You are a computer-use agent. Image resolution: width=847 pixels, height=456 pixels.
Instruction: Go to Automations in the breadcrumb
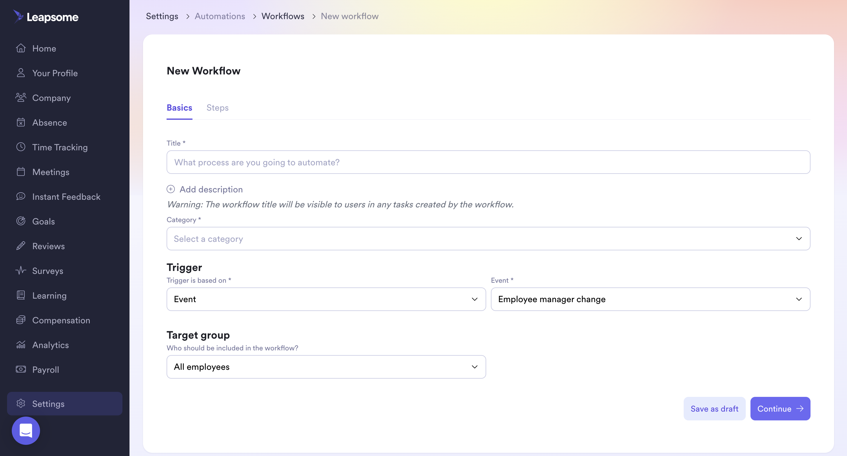[220, 16]
